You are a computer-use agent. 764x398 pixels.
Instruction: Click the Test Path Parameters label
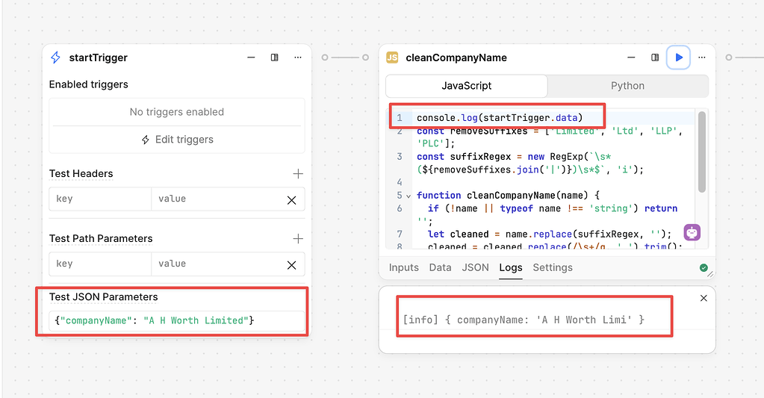click(101, 239)
